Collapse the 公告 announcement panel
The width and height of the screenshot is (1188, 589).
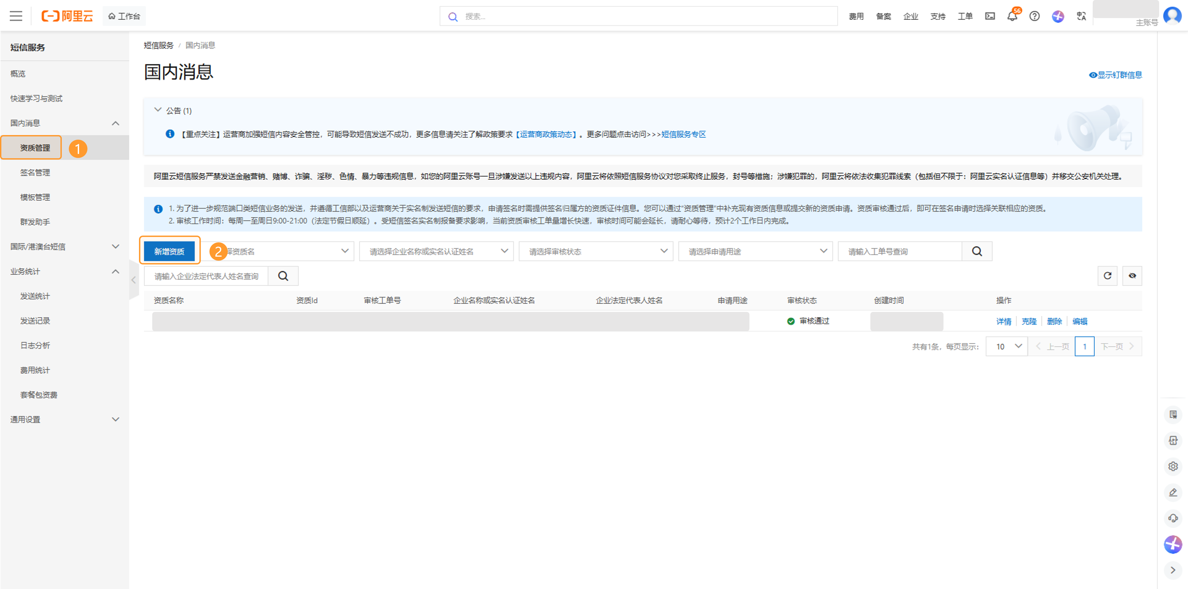tap(158, 110)
